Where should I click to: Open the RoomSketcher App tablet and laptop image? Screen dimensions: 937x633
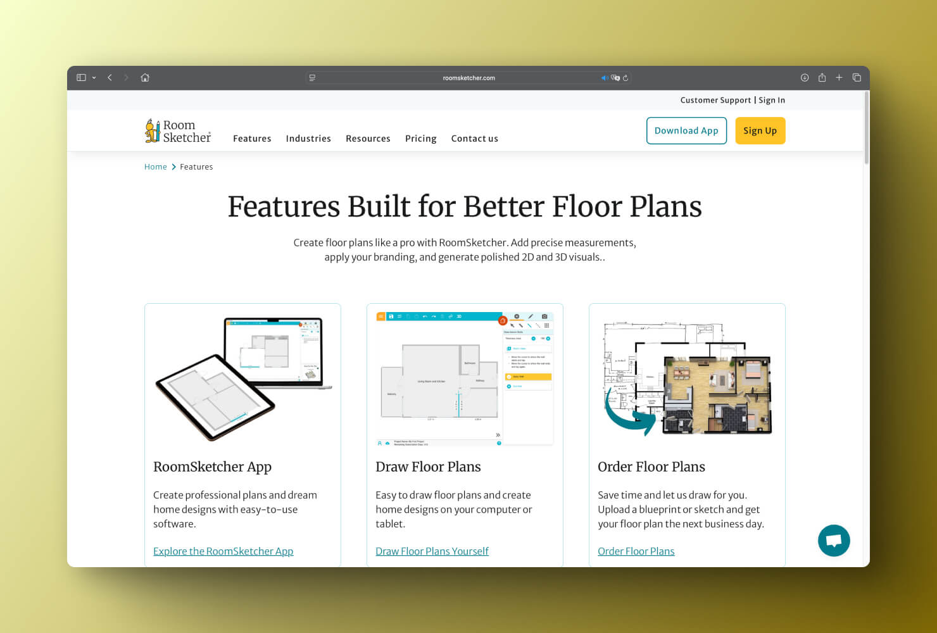[x=243, y=379]
